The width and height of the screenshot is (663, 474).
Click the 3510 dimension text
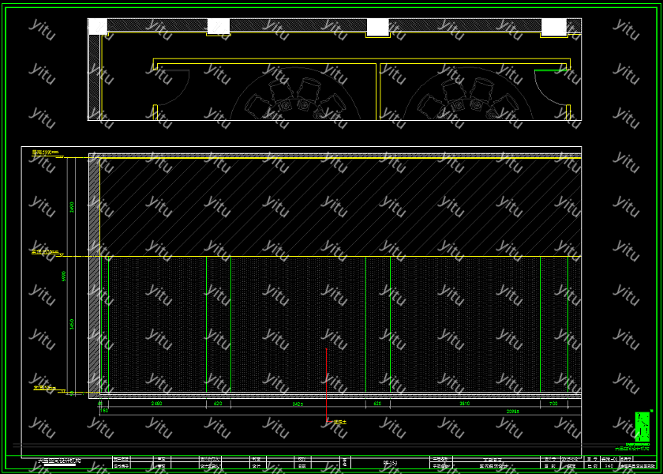[464, 404]
